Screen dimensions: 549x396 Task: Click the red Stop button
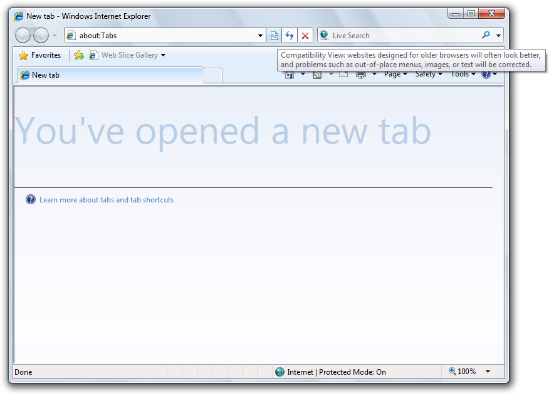pos(305,35)
